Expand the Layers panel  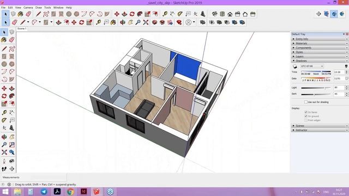pos(320,57)
